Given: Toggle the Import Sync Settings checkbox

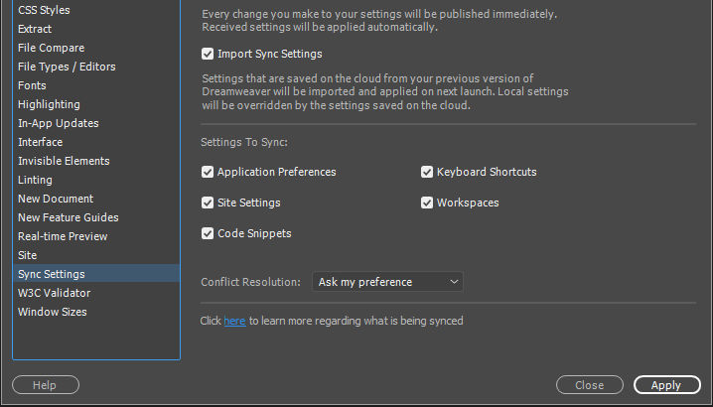Looking at the screenshot, I should [208, 54].
